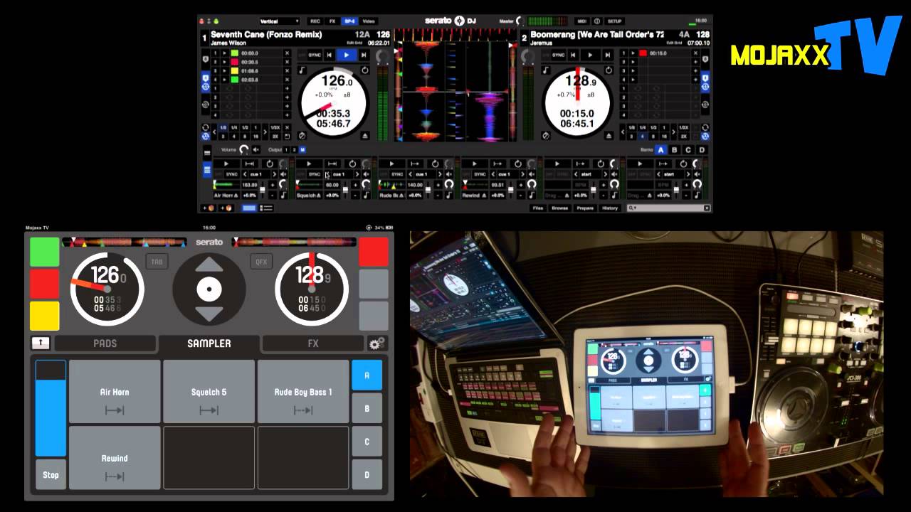Toggle TAB button in remote app
911x512 pixels.
pyautogui.click(x=157, y=262)
